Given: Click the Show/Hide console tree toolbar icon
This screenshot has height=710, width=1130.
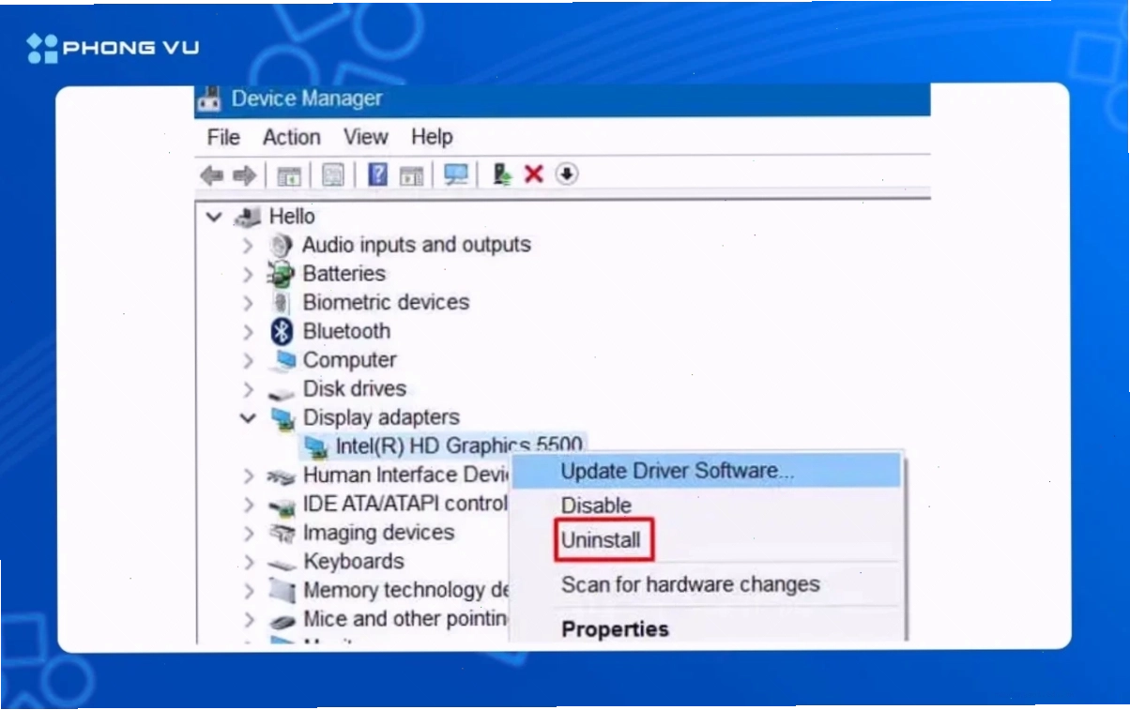Looking at the screenshot, I should (x=289, y=175).
